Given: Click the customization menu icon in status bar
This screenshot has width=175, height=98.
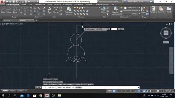Looking at the screenshot, I should pos(173,91).
